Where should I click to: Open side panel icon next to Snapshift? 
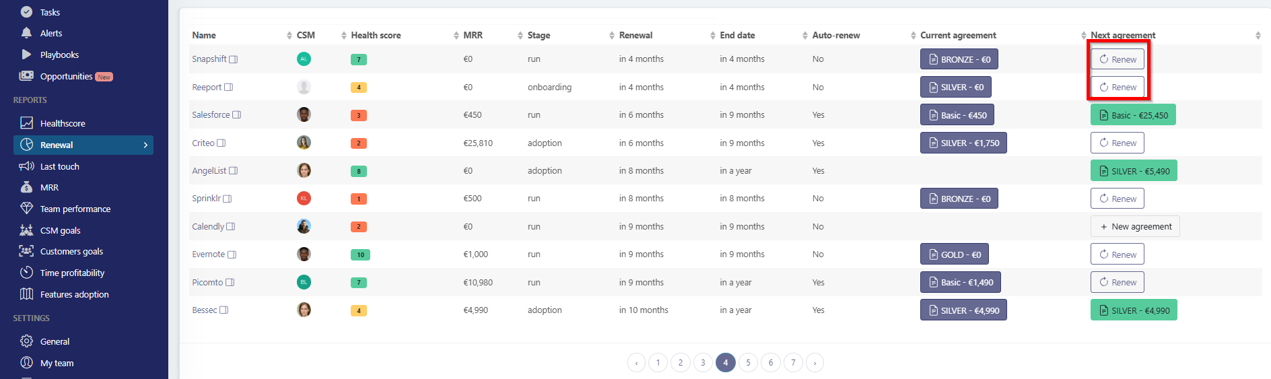[x=234, y=59]
